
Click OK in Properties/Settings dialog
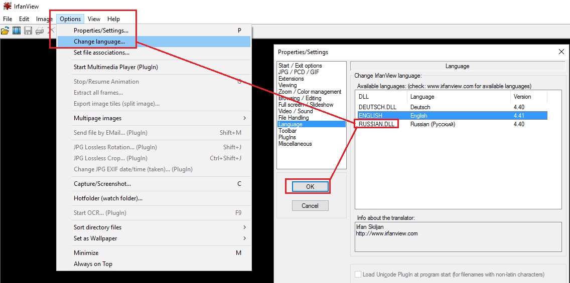(310, 186)
